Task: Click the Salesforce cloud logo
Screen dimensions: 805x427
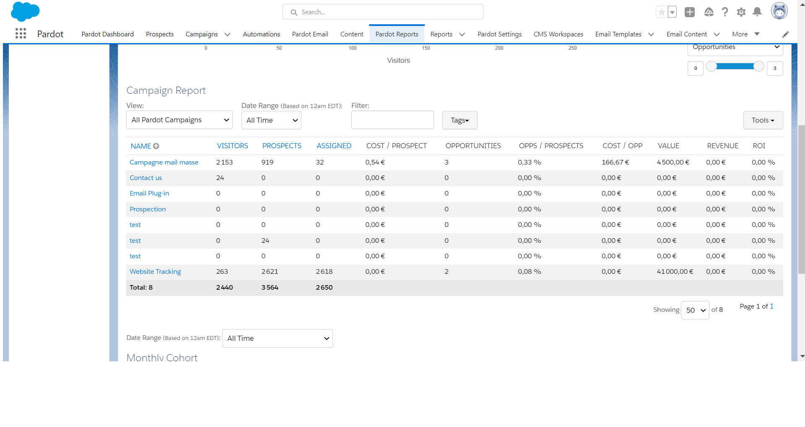Action: 25,11
